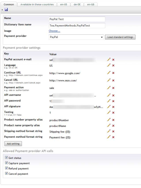Uncheck the Get status checkbox
The image size is (141, 188).
(x=6, y=158)
